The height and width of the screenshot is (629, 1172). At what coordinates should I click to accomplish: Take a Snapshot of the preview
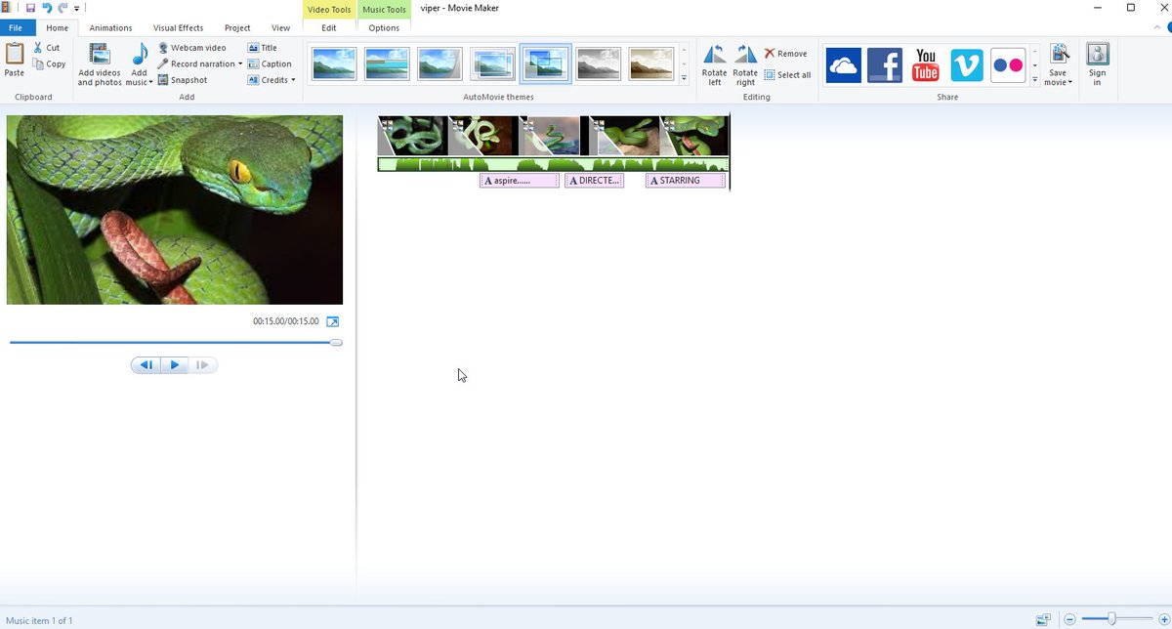pyautogui.click(x=182, y=80)
